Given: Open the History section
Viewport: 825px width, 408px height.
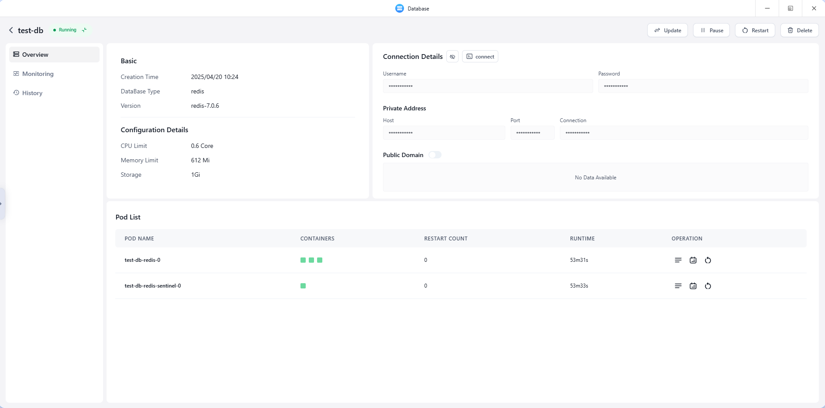Looking at the screenshot, I should pos(54,93).
